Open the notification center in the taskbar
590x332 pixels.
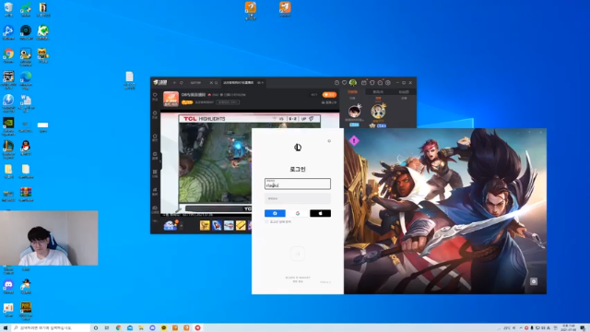[583, 328]
